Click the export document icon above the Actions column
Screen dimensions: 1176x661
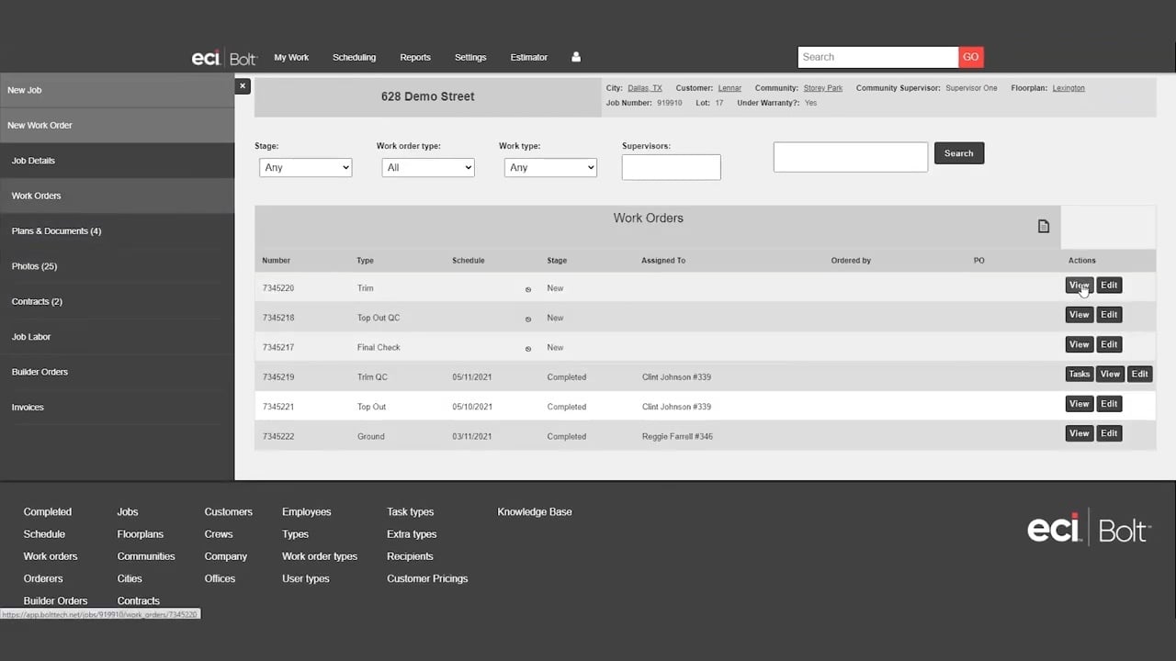pos(1044,225)
